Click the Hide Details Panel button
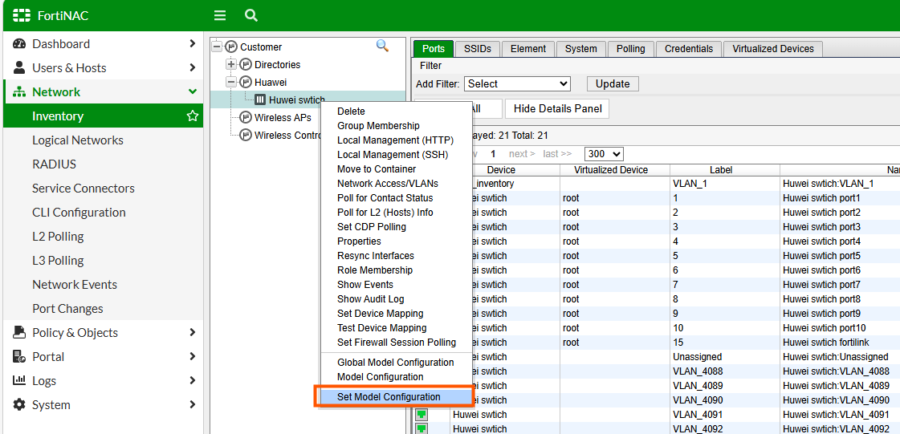 [558, 108]
